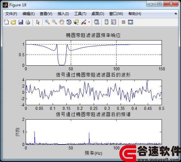Image resolution: width=181 pixels, height=162 pixels.
Task: Open the 工具(T) menu
Action: pos(80,14)
